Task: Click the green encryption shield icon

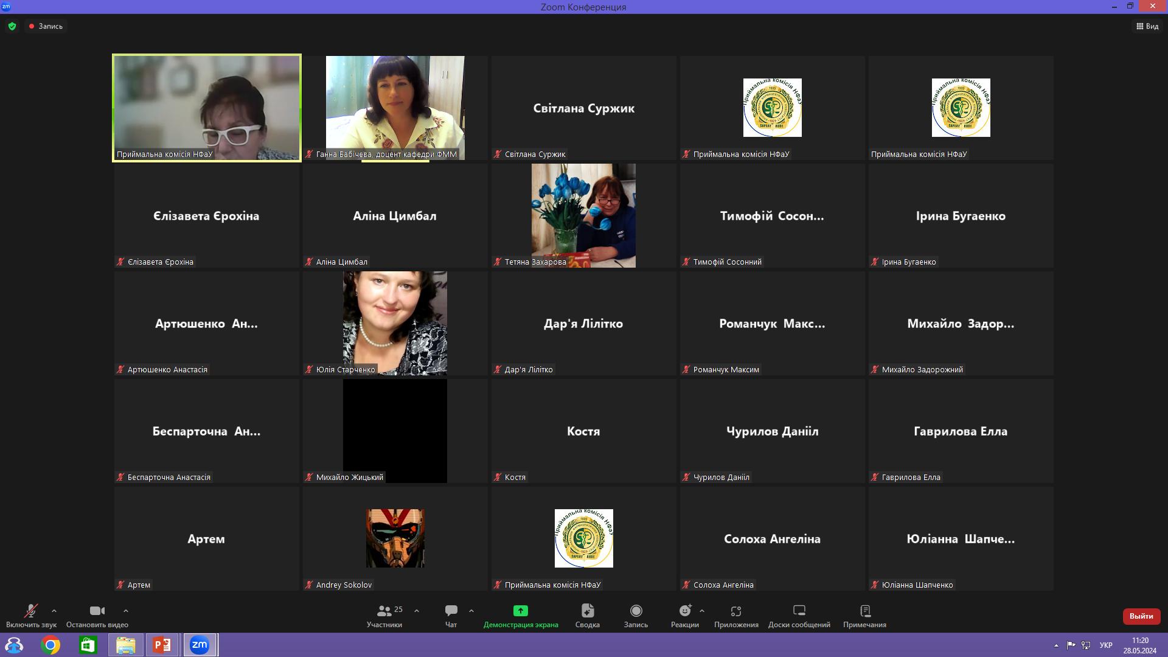Action: (x=12, y=26)
